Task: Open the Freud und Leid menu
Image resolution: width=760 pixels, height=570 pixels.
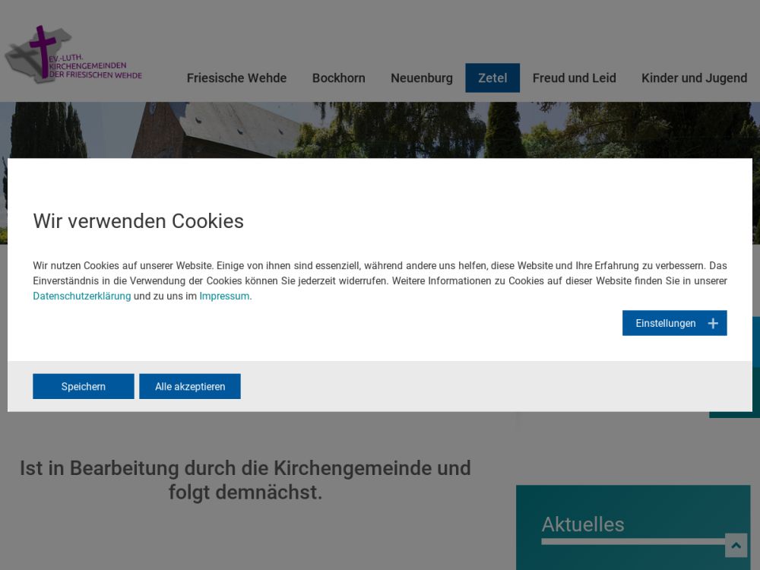Action: point(574,78)
